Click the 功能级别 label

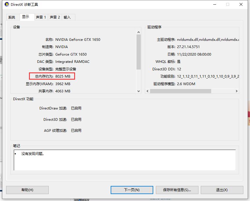pos(168,76)
